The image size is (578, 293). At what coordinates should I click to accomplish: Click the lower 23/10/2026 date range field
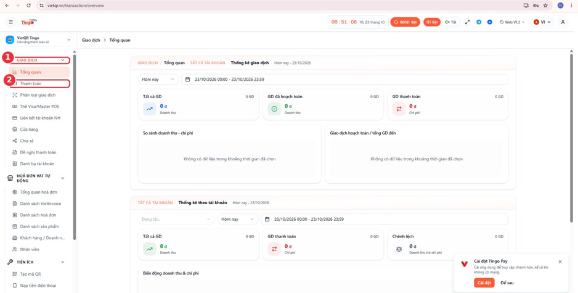coord(385,219)
